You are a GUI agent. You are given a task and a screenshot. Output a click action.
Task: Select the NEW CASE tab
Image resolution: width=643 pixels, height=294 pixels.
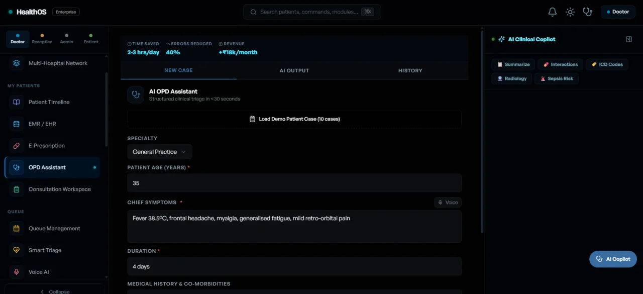pos(178,70)
